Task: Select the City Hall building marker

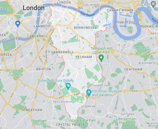Action: click(x=153, y=5)
